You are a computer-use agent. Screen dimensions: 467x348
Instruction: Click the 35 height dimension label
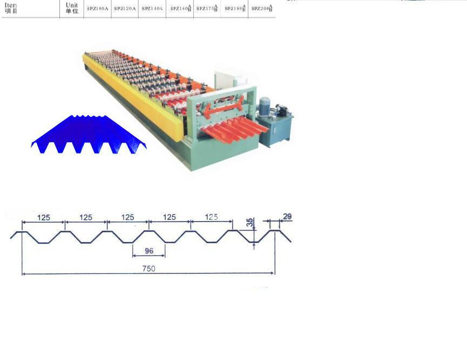tap(249, 222)
